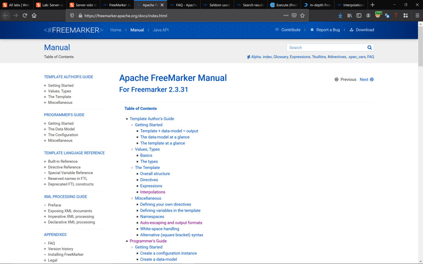Open the extension grid-plus icon

point(406,15)
